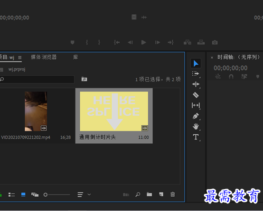Select the Hand tool
263x211 pixels.
click(x=196, y=126)
